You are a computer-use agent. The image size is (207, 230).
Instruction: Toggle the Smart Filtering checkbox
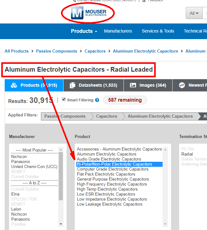click(x=63, y=100)
